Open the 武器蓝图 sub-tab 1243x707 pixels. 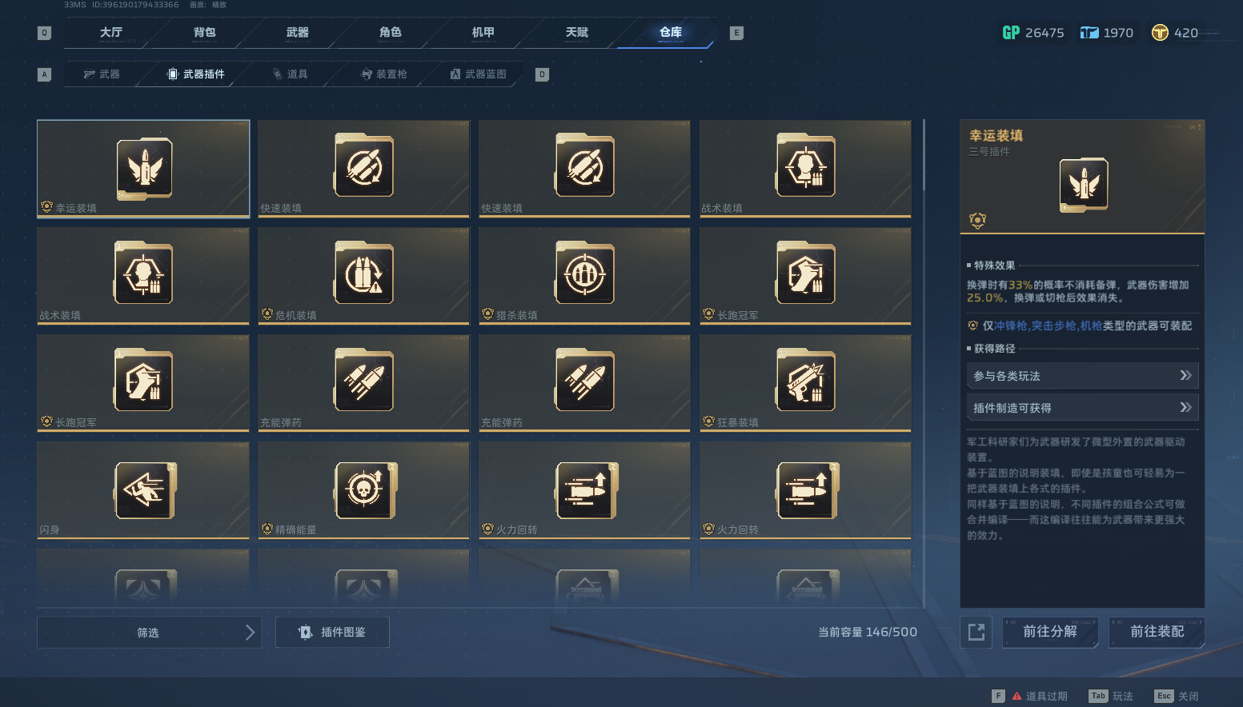pyautogui.click(x=478, y=74)
